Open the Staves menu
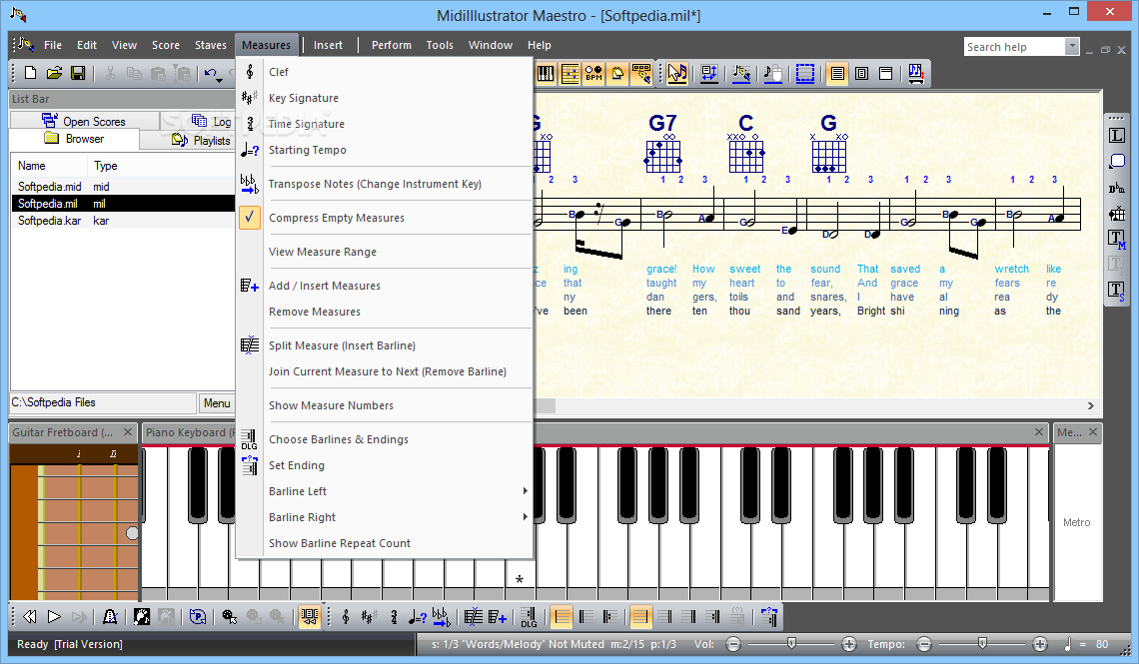The height and width of the screenshot is (664, 1139). coord(211,45)
